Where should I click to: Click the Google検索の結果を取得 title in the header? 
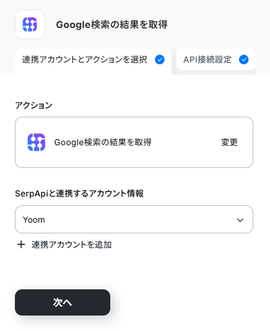tap(112, 24)
